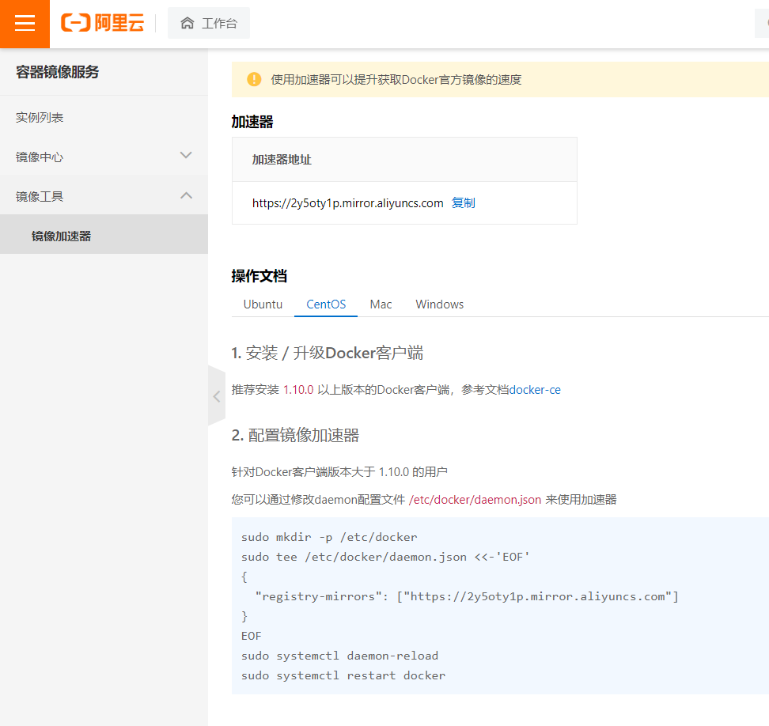This screenshot has height=726, width=769.
Task: Click the home icon beside 工作台
Action: pyautogui.click(x=187, y=23)
